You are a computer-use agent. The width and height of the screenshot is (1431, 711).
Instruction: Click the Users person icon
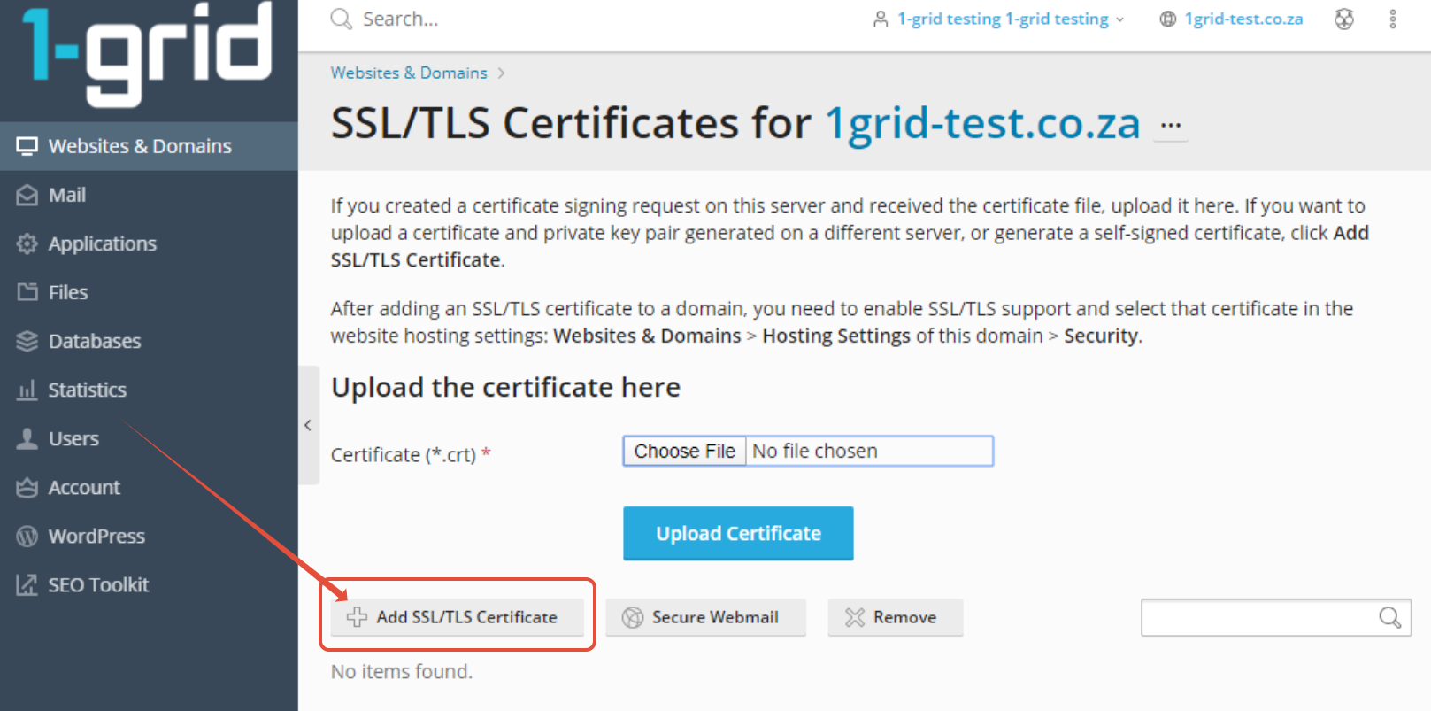(27, 438)
